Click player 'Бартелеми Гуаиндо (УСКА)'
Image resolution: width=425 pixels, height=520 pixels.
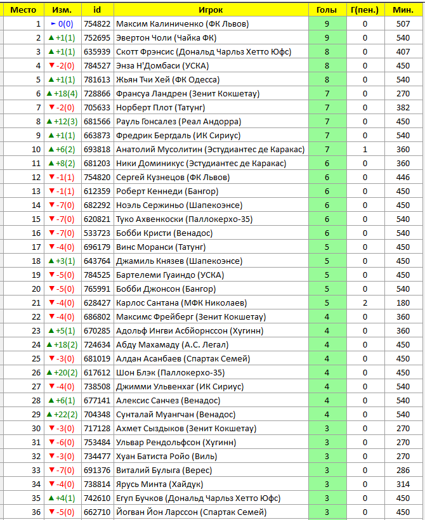[211, 275]
